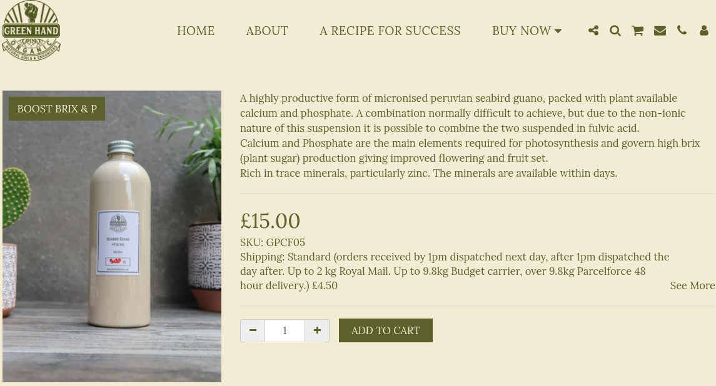This screenshot has width=716, height=386.
Task: Go to the HOME menu item
Action: 196,31
